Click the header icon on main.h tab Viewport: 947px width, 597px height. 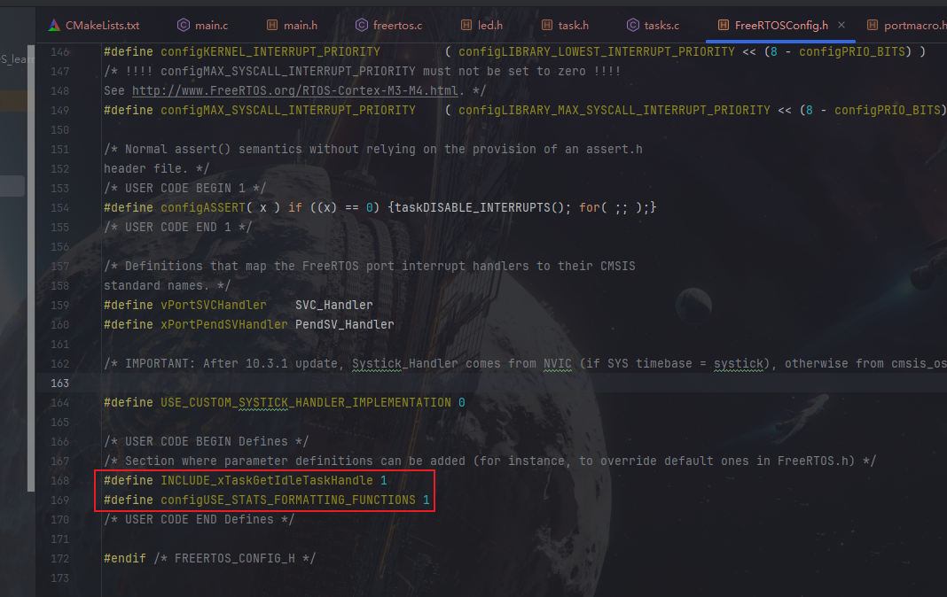pyautogui.click(x=272, y=26)
